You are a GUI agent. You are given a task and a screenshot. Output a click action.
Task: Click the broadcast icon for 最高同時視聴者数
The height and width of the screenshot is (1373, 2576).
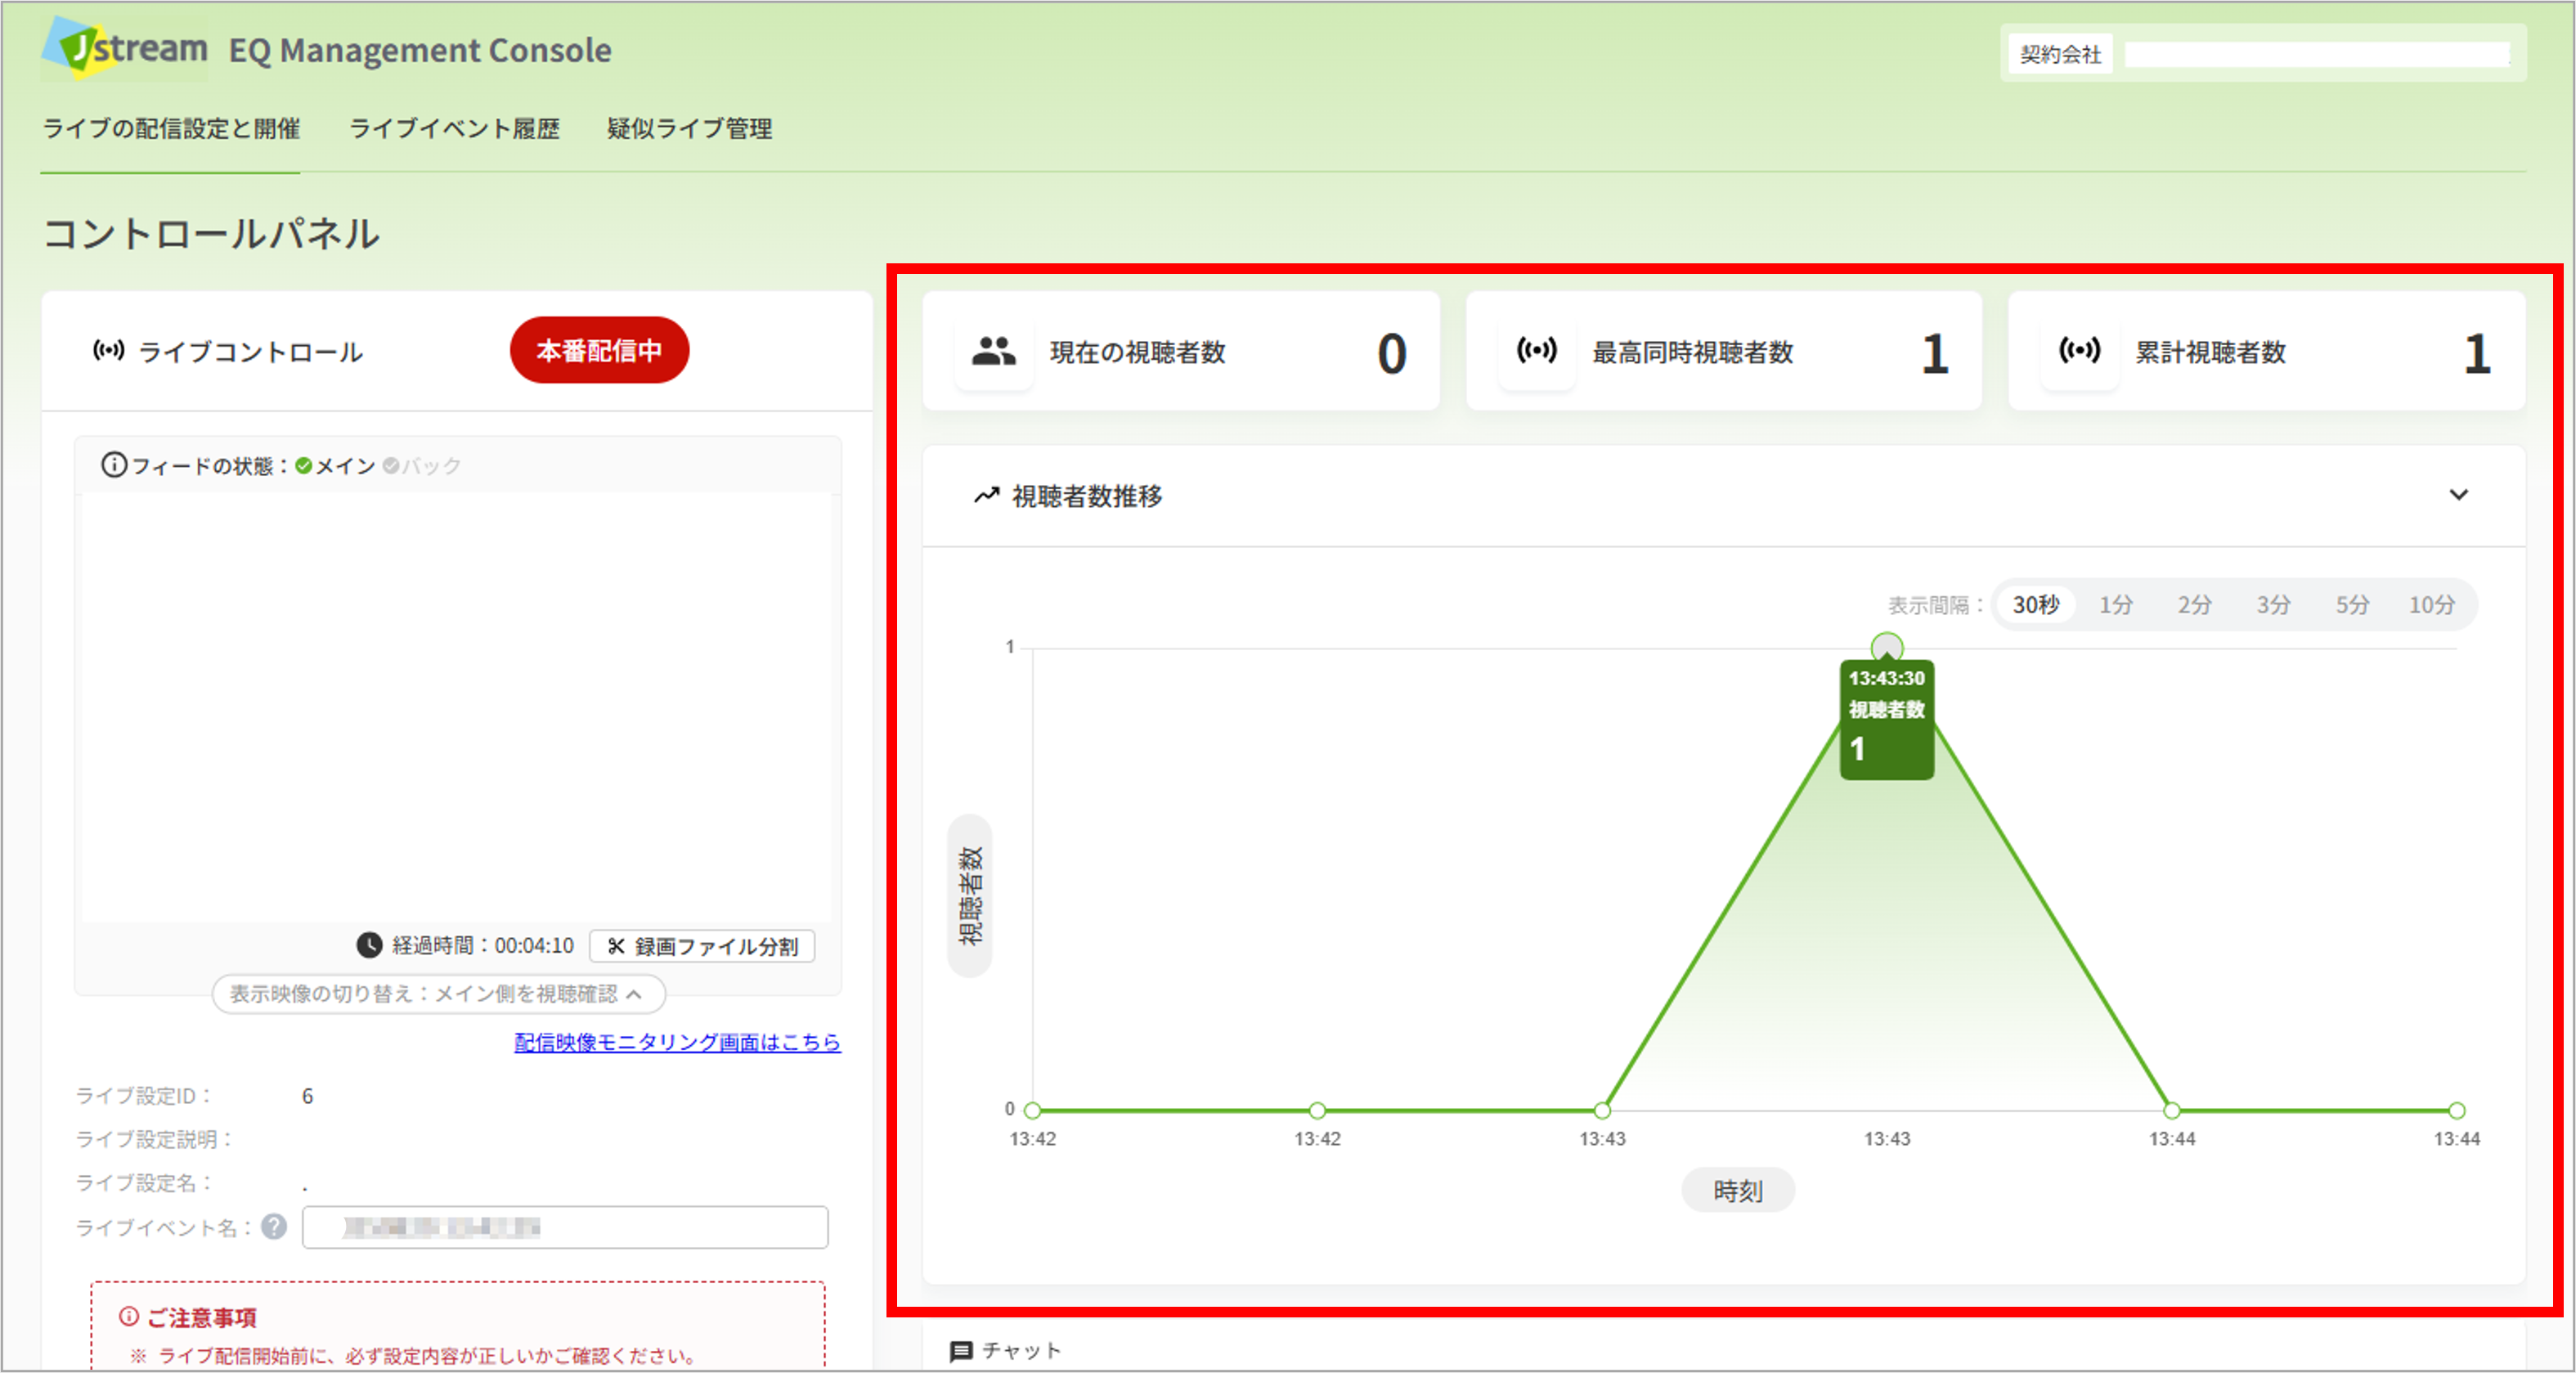(x=1537, y=350)
